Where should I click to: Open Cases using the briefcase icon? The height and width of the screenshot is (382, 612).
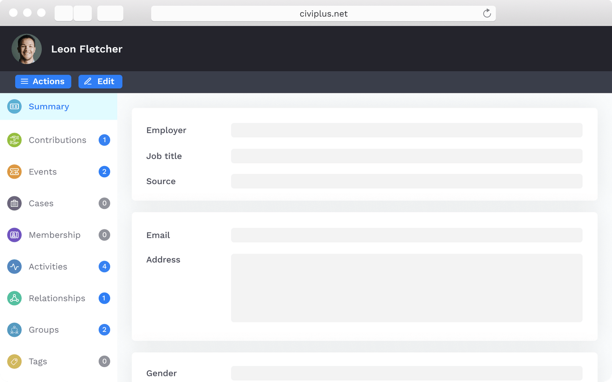[x=14, y=203]
